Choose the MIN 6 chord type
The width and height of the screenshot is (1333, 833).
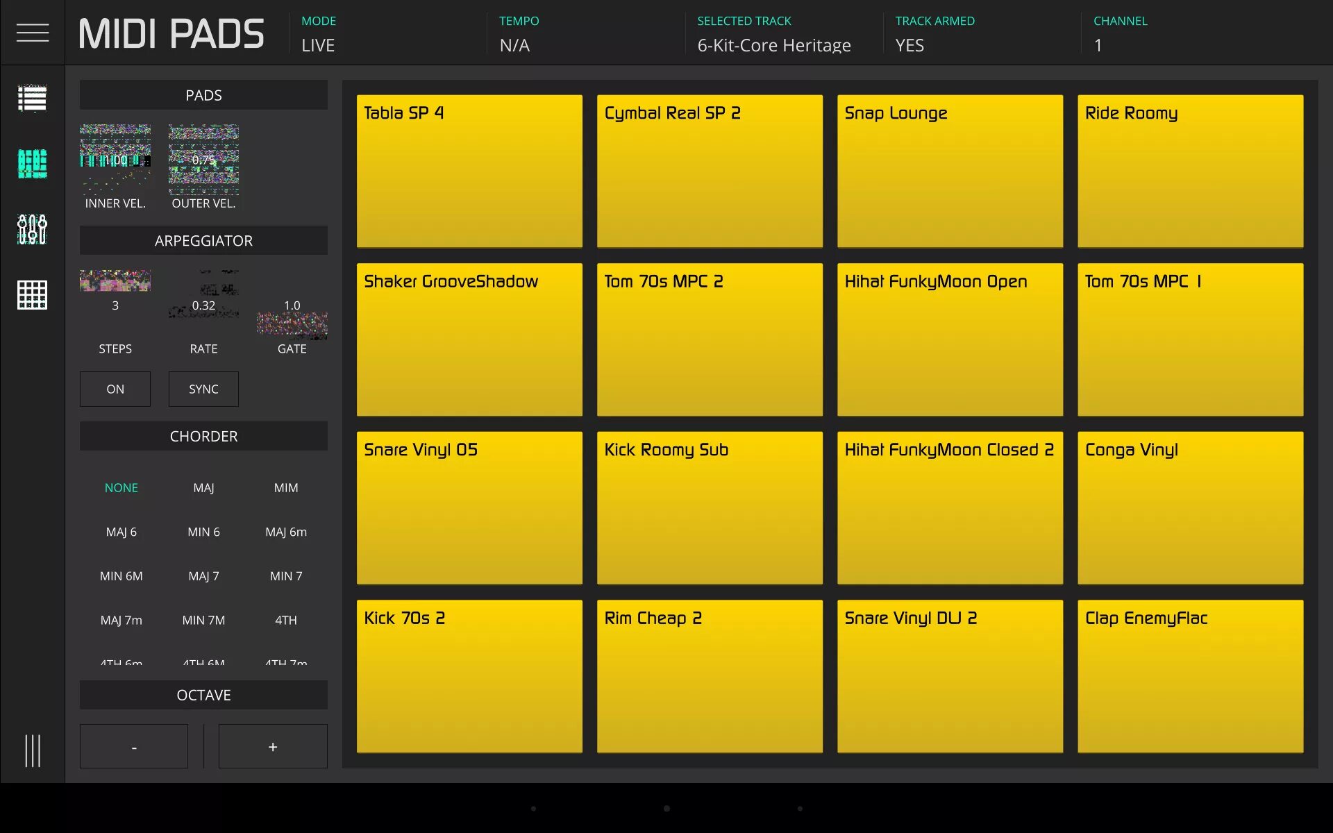pyautogui.click(x=203, y=532)
